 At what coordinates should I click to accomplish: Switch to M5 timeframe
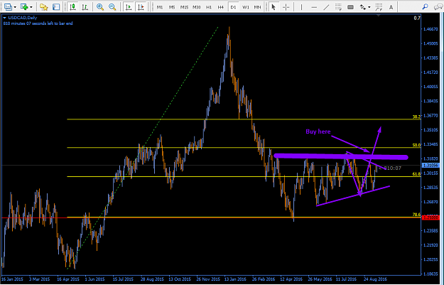pos(172,7)
